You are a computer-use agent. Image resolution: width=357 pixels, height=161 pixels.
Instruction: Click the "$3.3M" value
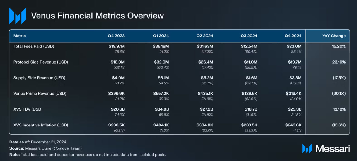(x=295, y=78)
